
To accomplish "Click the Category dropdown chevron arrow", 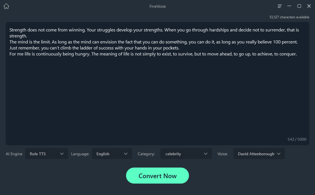I will point(206,154).
